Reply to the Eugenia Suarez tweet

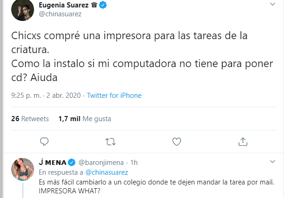[44, 141]
